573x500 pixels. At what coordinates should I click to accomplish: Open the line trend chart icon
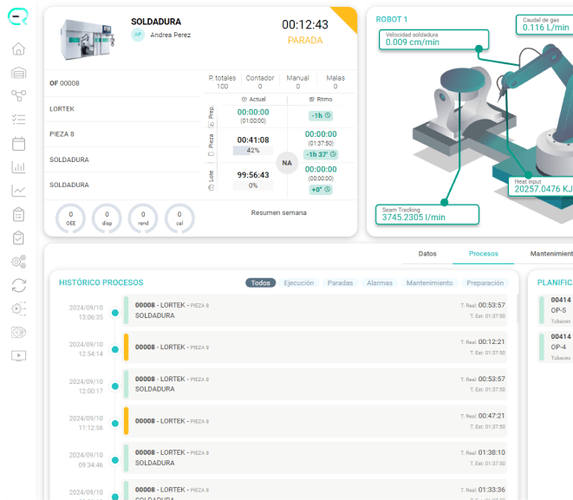(18, 191)
